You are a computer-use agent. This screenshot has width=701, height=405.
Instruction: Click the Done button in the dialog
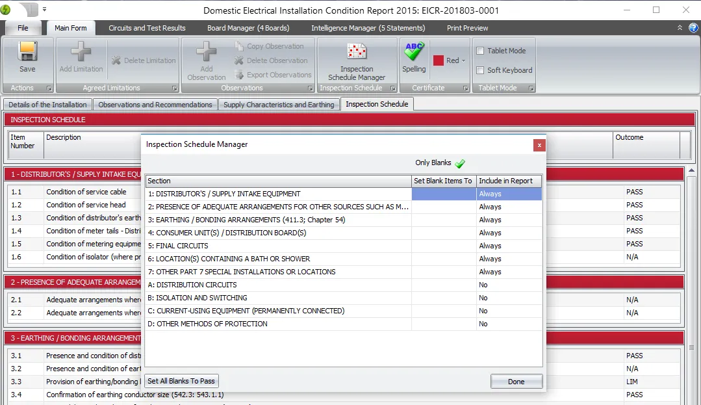pos(516,381)
